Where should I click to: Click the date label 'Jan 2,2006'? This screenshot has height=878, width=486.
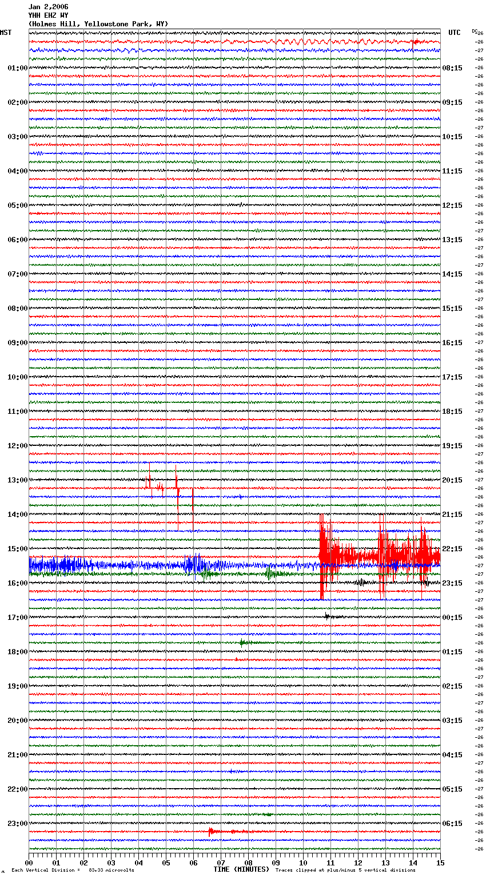click(x=48, y=7)
